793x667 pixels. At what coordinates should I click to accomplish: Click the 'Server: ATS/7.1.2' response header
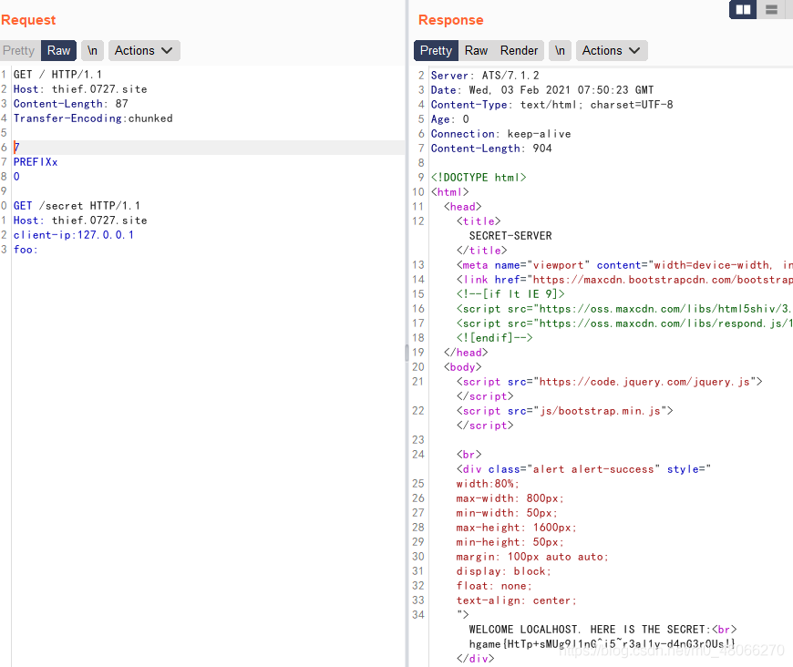[485, 76]
